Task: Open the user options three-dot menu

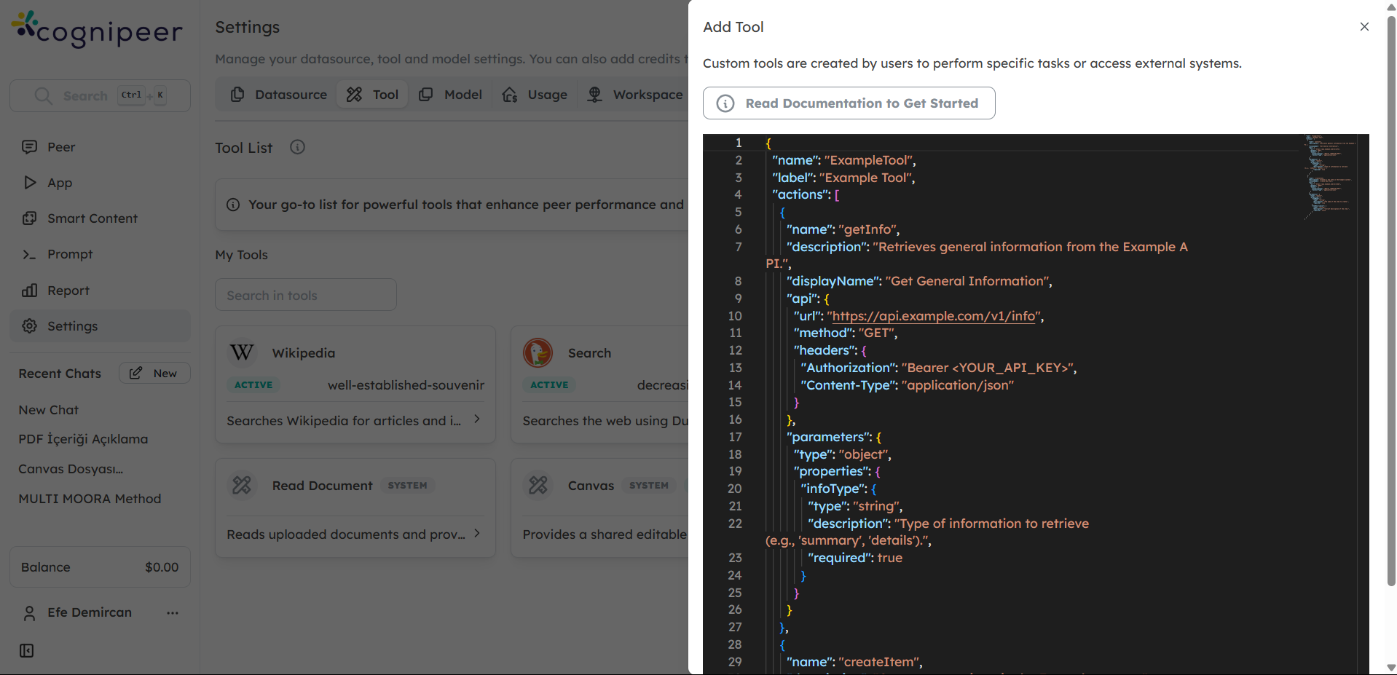Action: tap(173, 613)
